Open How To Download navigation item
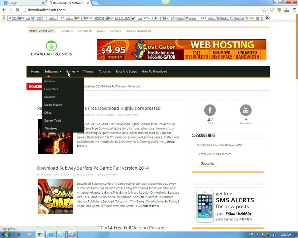 154,71
